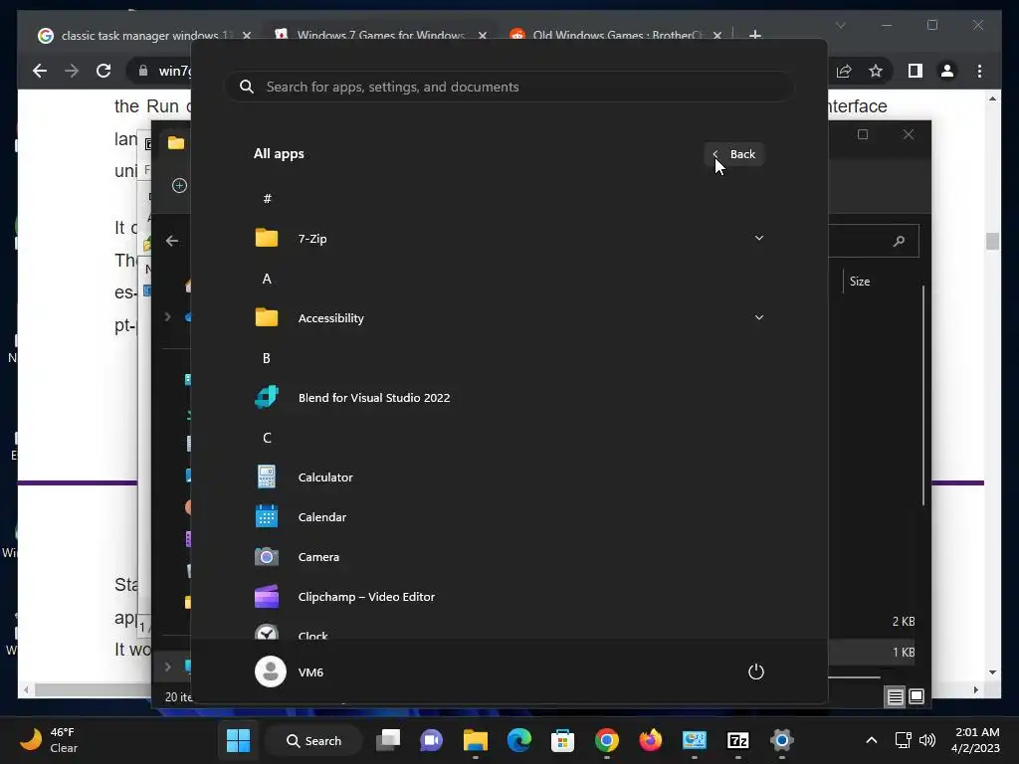Viewport: 1019px width, 764px height.
Task: Open Control Panel icon on taskbar
Action: (694, 740)
